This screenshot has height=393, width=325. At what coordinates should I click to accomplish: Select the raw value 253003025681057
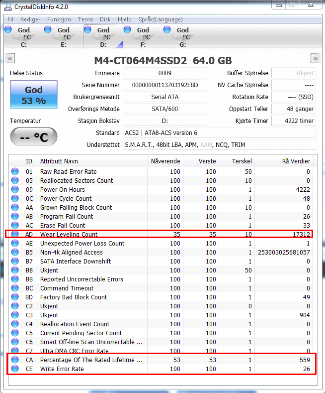(x=284, y=252)
